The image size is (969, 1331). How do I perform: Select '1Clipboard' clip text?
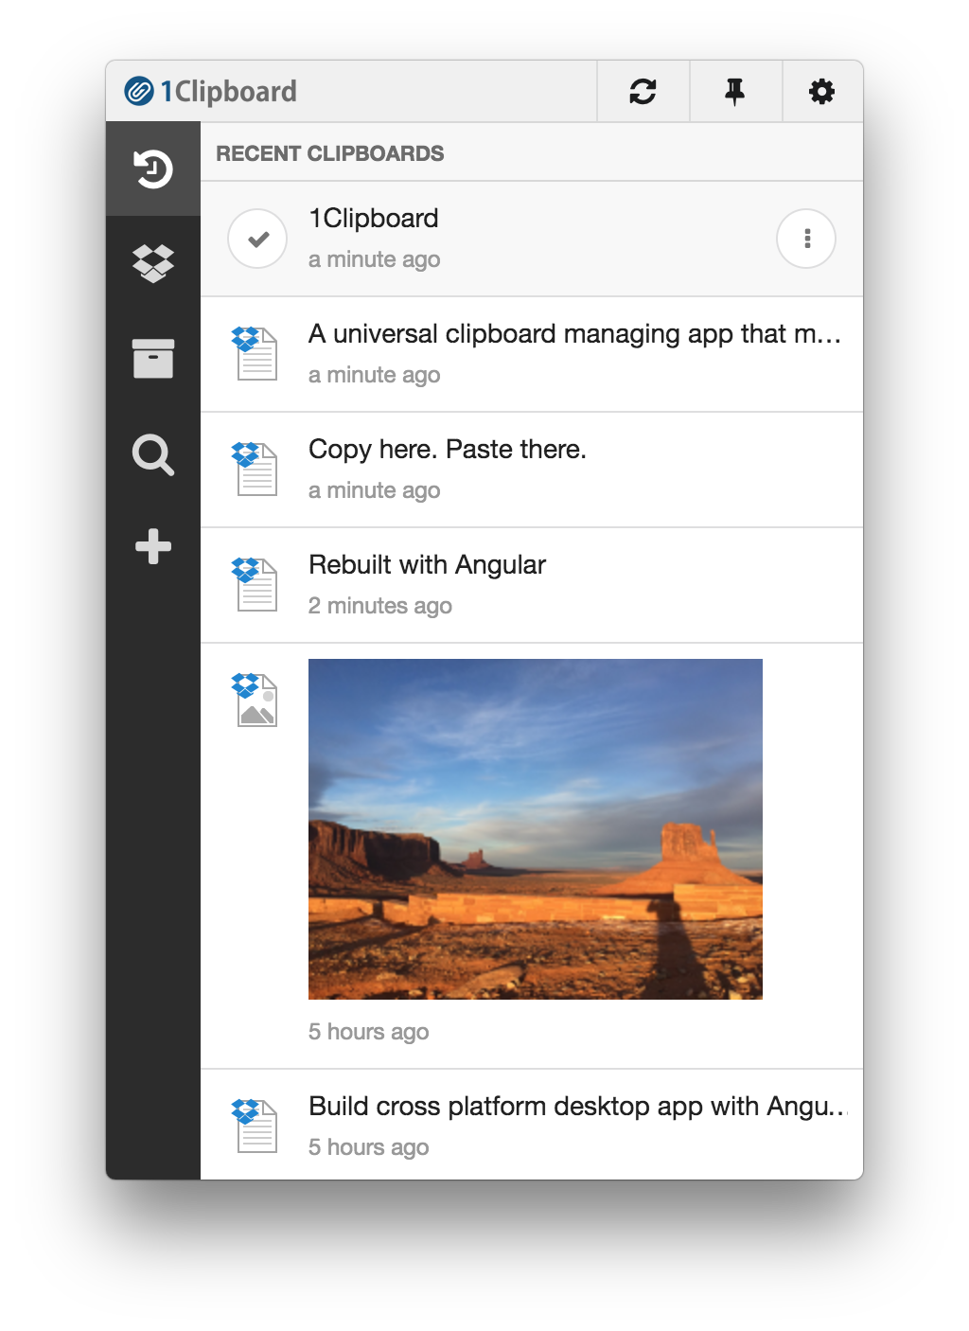(x=374, y=219)
